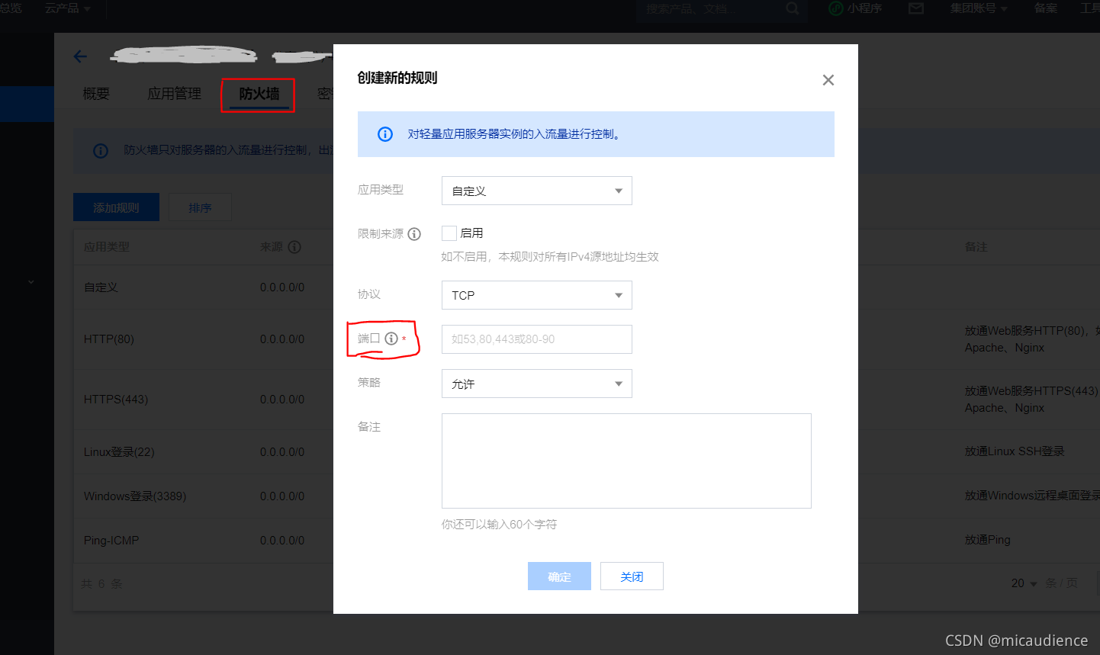Click info icon next to 限制来源
This screenshot has width=1100, height=655.
[414, 234]
